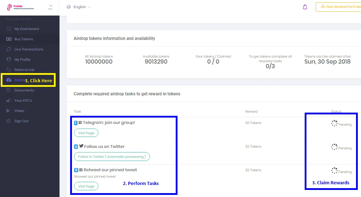Screen dimensions: 361x197
Task: Click the task number 2 badge
Action: point(76,147)
